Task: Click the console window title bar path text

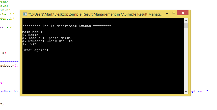Action: [x=95, y=14]
